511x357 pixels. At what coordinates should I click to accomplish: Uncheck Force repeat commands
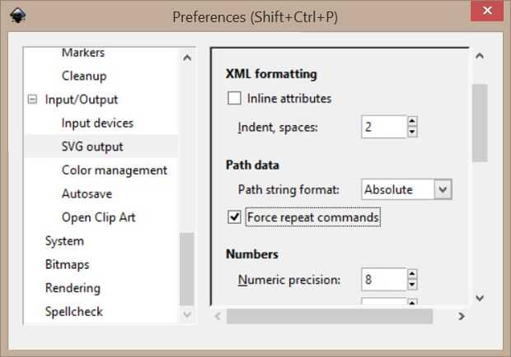[x=235, y=217]
